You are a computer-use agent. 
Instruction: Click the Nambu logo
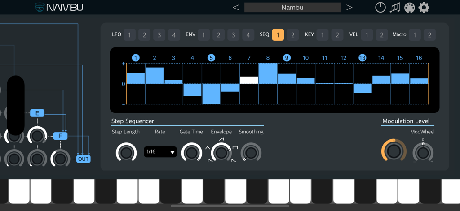(59, 7)
